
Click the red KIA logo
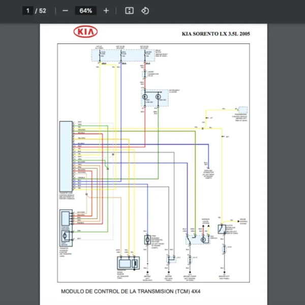[x=85, y=32]
